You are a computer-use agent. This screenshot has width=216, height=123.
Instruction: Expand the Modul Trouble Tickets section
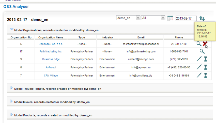[11, 88]
